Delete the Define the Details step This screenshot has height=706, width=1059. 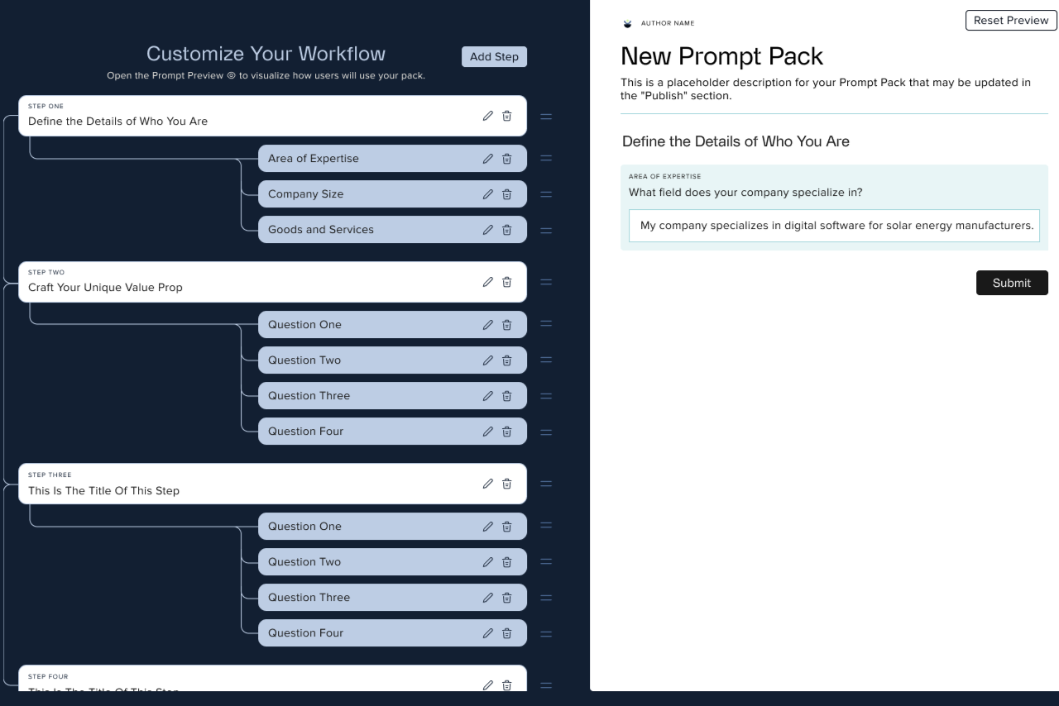[507, 117]
